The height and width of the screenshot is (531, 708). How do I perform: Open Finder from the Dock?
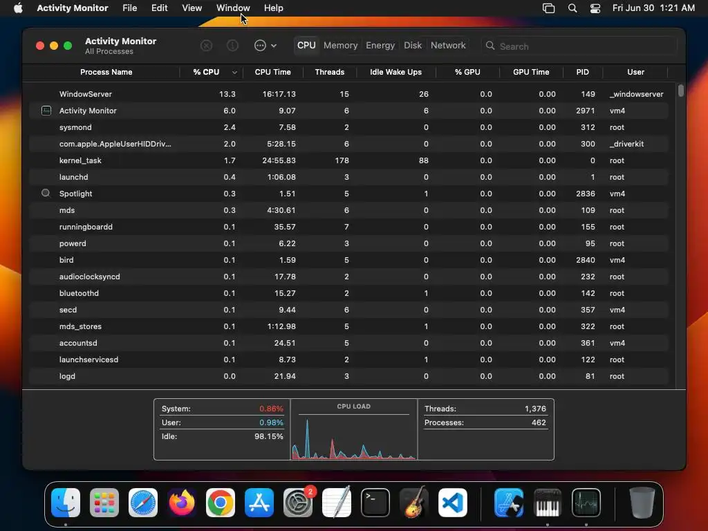[x=66, y=503]
